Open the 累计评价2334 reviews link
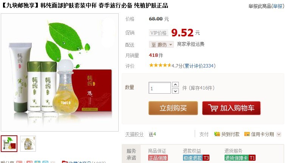The height and width of the screenshot is (163, 293). (x=199, y=66)
